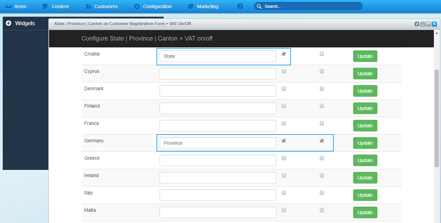Check the first checkbox for Cyprus

click(284, 71)
